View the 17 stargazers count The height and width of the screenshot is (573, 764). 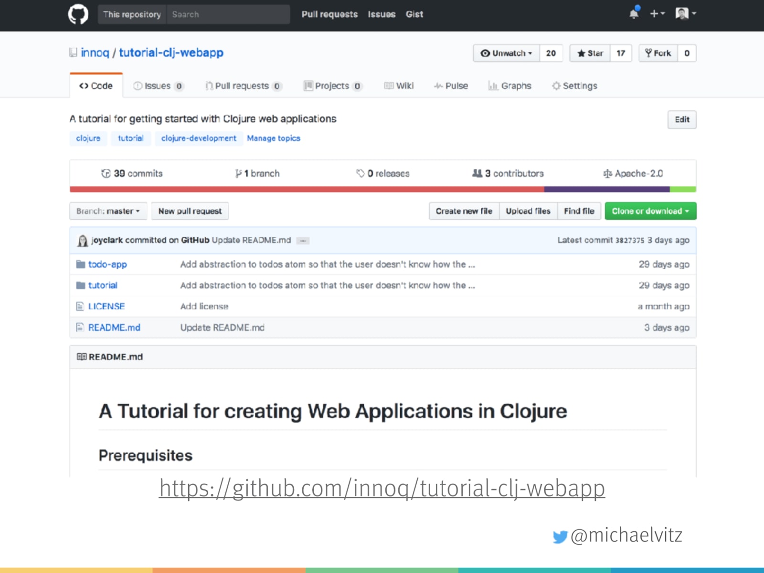(x=621, y=53)
